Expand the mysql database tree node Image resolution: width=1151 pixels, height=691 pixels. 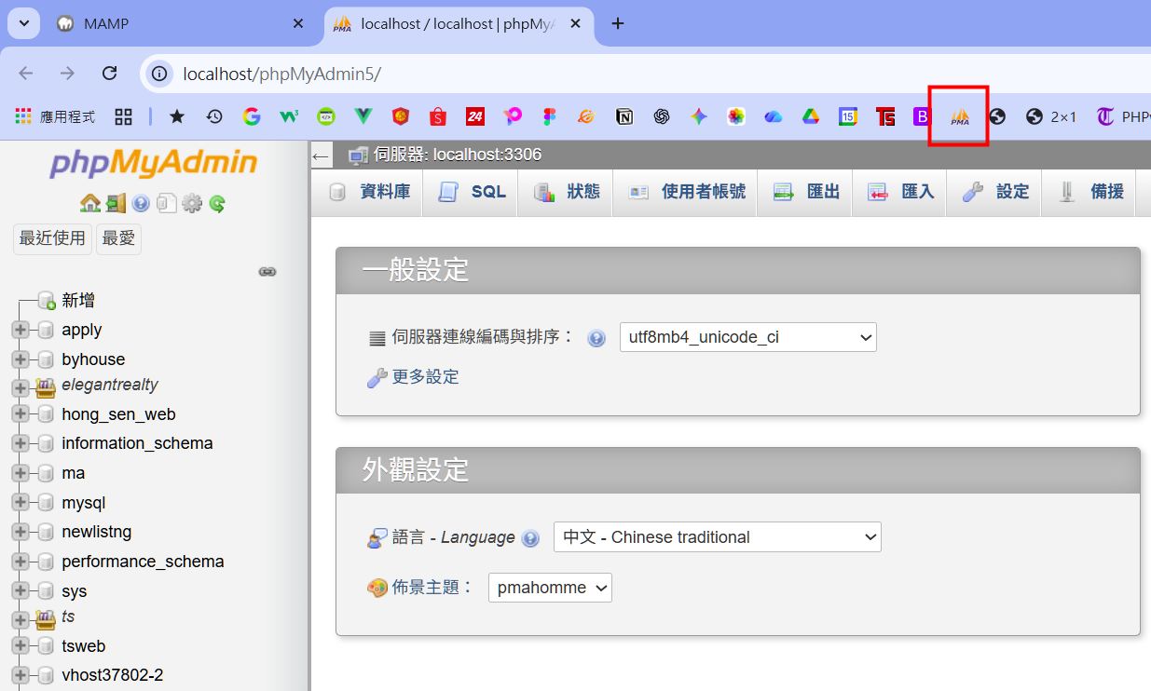(21, 503)
